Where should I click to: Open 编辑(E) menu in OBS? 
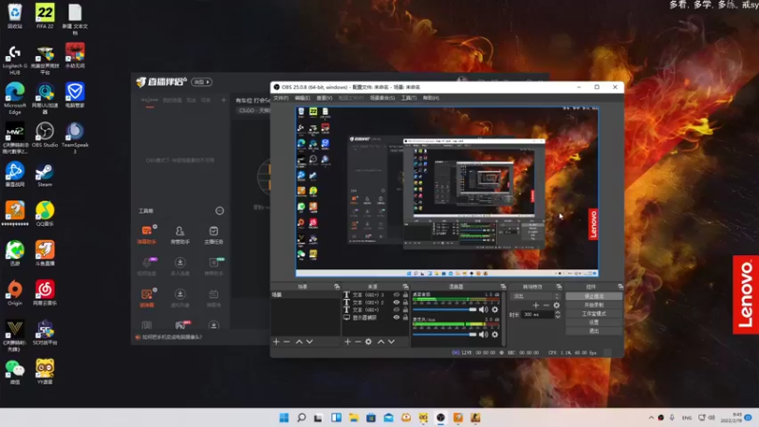click(x=302, y=99)
